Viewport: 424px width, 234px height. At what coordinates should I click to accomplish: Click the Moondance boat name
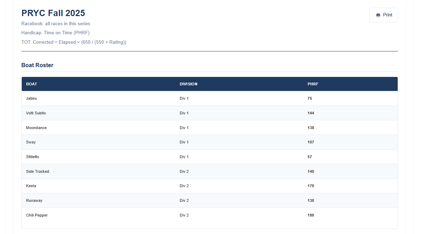[x=36, y=128]
